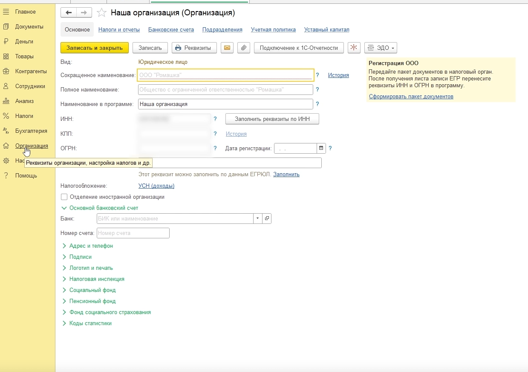528x372 pixels.
Task: Expand the Коды статистики section
Action: 90,323
